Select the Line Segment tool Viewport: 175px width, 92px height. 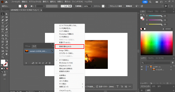(7, 23)
